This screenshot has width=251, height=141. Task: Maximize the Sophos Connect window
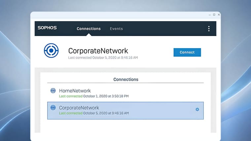pos(214,15)
